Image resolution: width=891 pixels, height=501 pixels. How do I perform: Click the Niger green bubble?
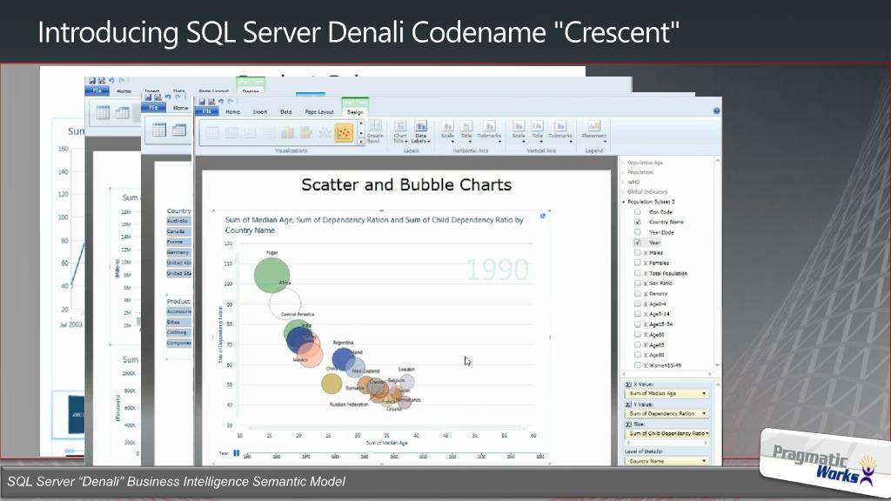(271, 275)
